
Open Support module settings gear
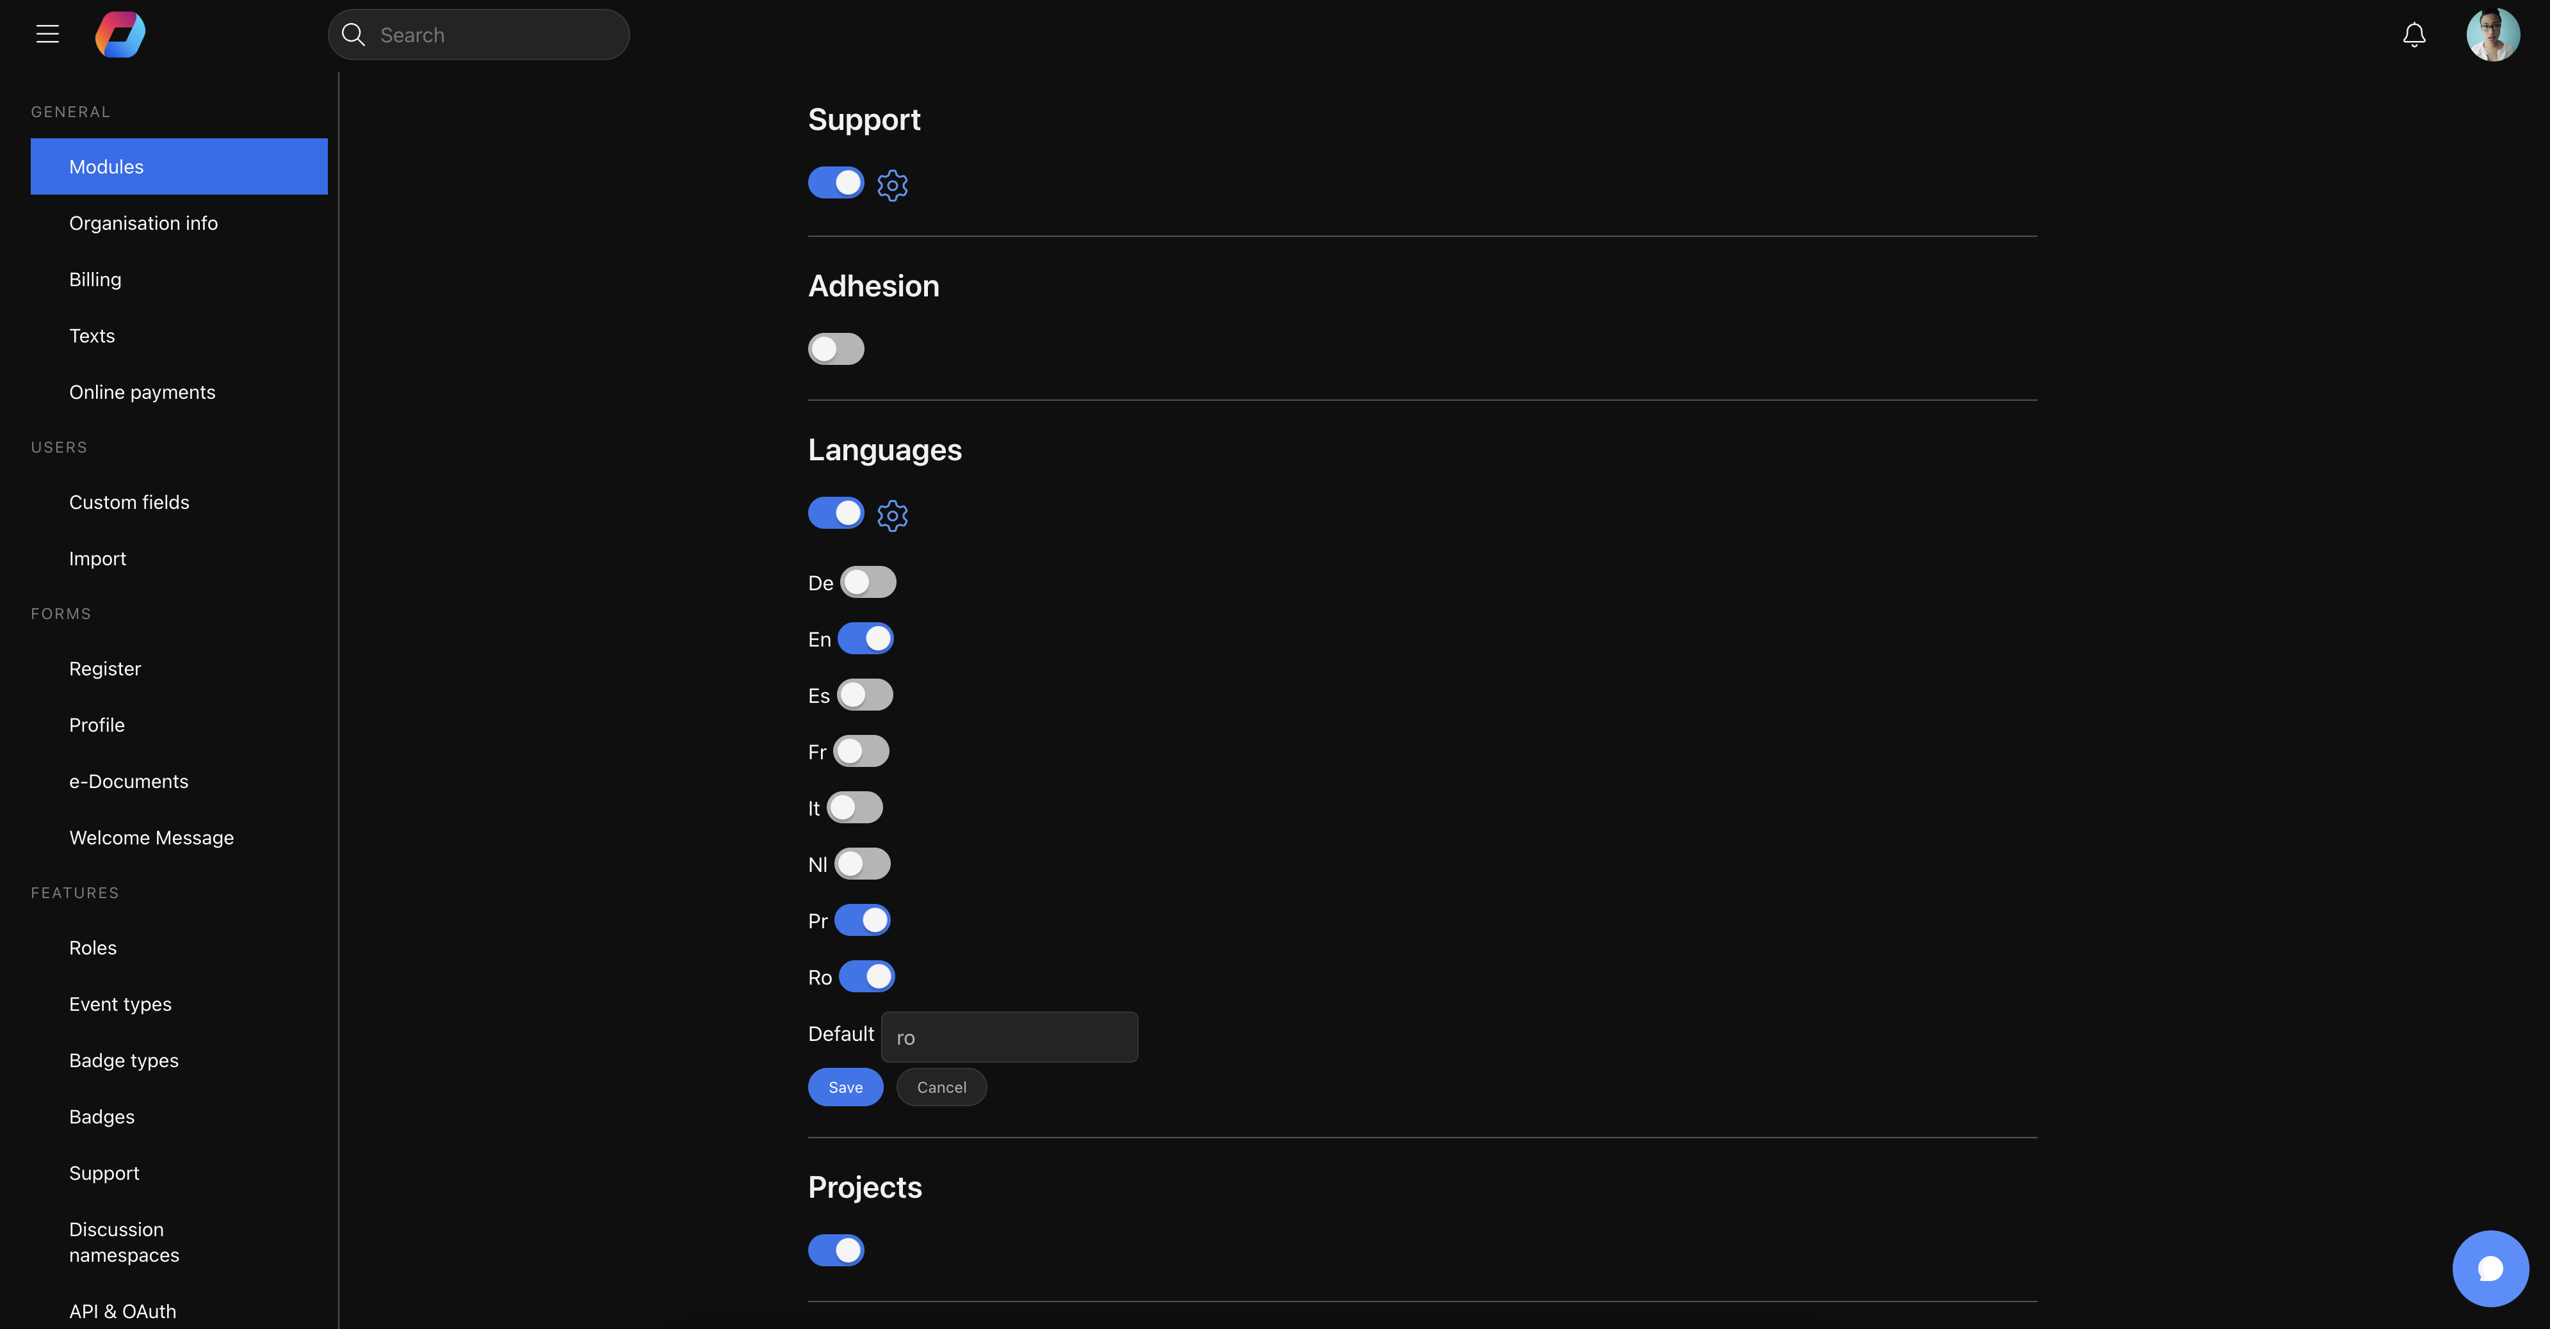point(892,185)
